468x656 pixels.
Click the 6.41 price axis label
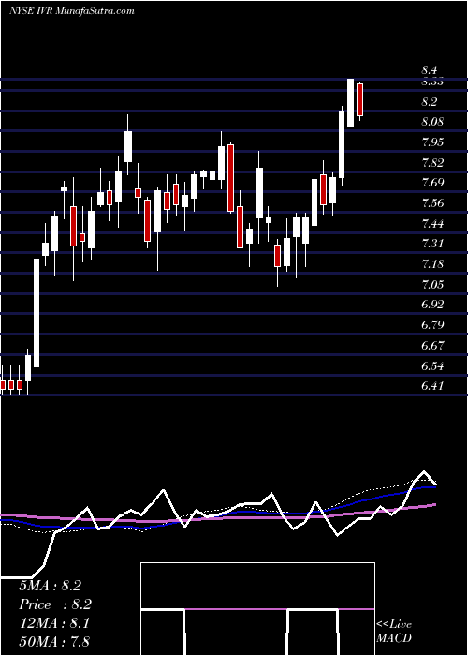432,385
